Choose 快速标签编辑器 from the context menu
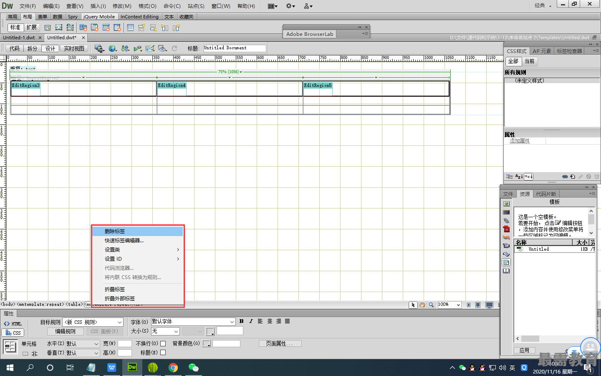 click(138, 241)
